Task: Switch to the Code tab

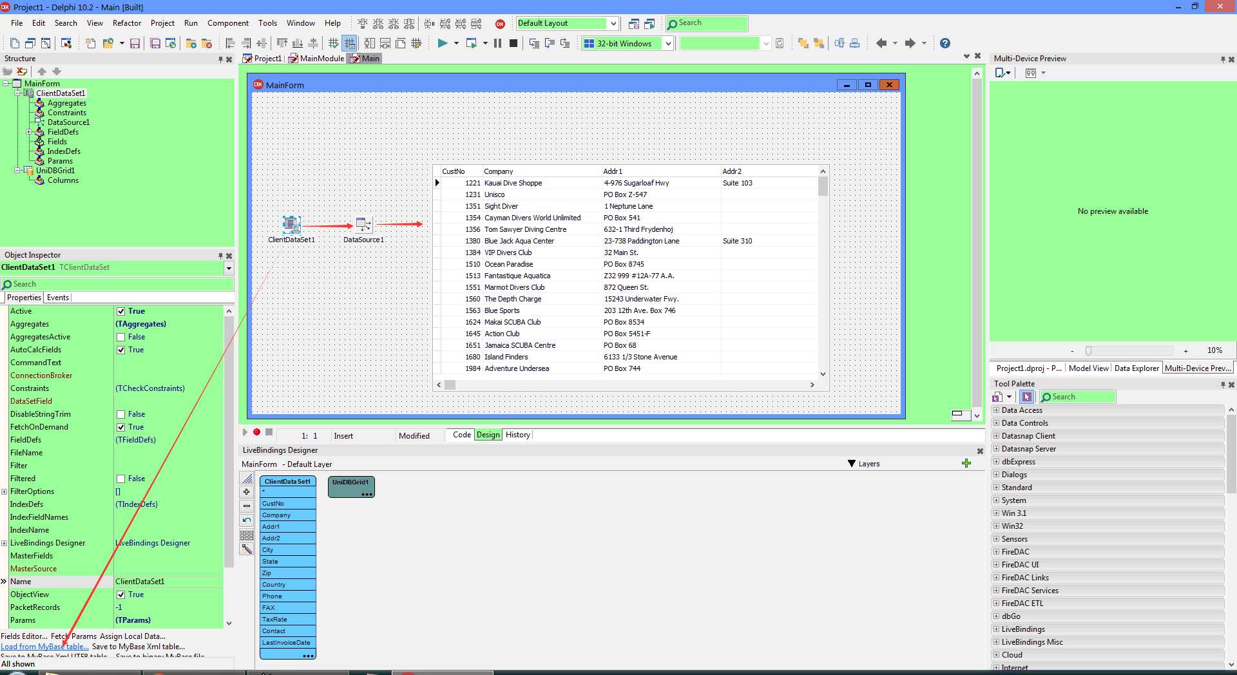Action: point(462,435)
